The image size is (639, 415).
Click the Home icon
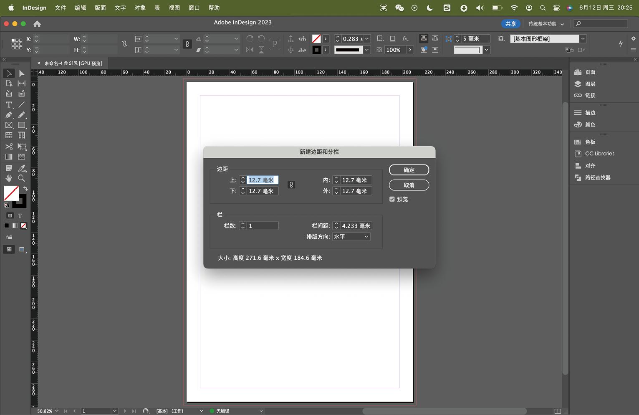37,24
